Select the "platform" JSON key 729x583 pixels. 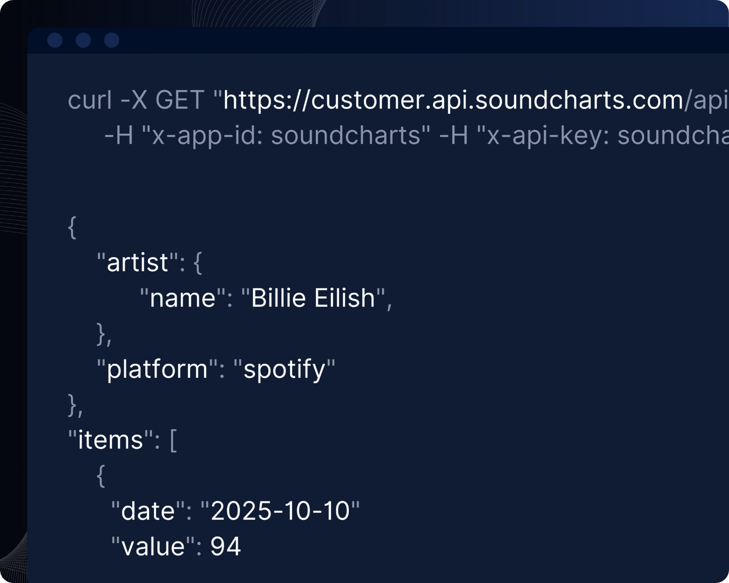157,369
